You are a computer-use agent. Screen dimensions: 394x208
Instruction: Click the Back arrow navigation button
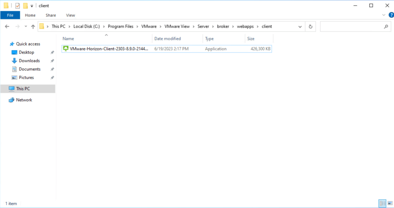click(x=7, y=26)
